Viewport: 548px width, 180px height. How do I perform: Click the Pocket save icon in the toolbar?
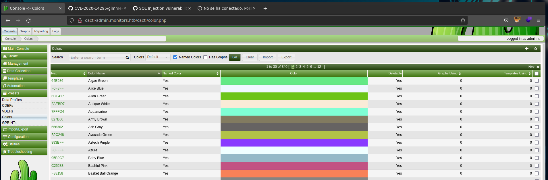[506, 20]
